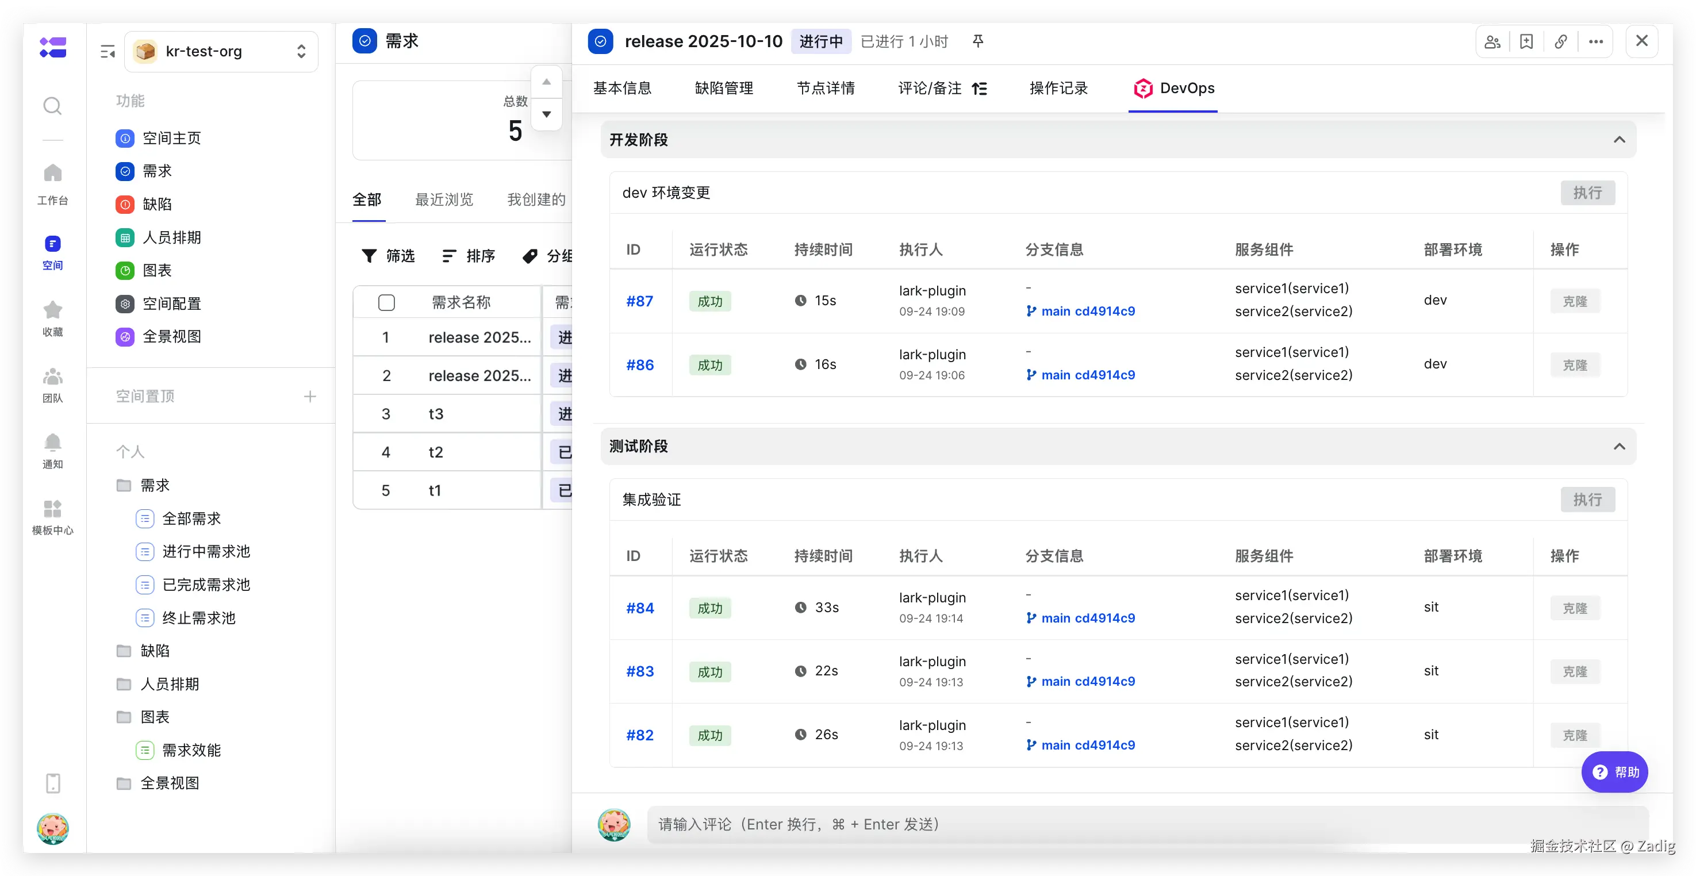Click 执行 button for dev 环境变更
The image size is (1696, 876).
point(1587,193)
